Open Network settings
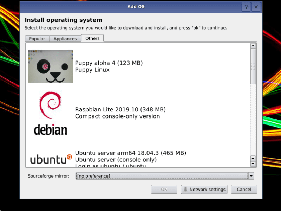The image size is (281, 211). (x=204, y=189)
